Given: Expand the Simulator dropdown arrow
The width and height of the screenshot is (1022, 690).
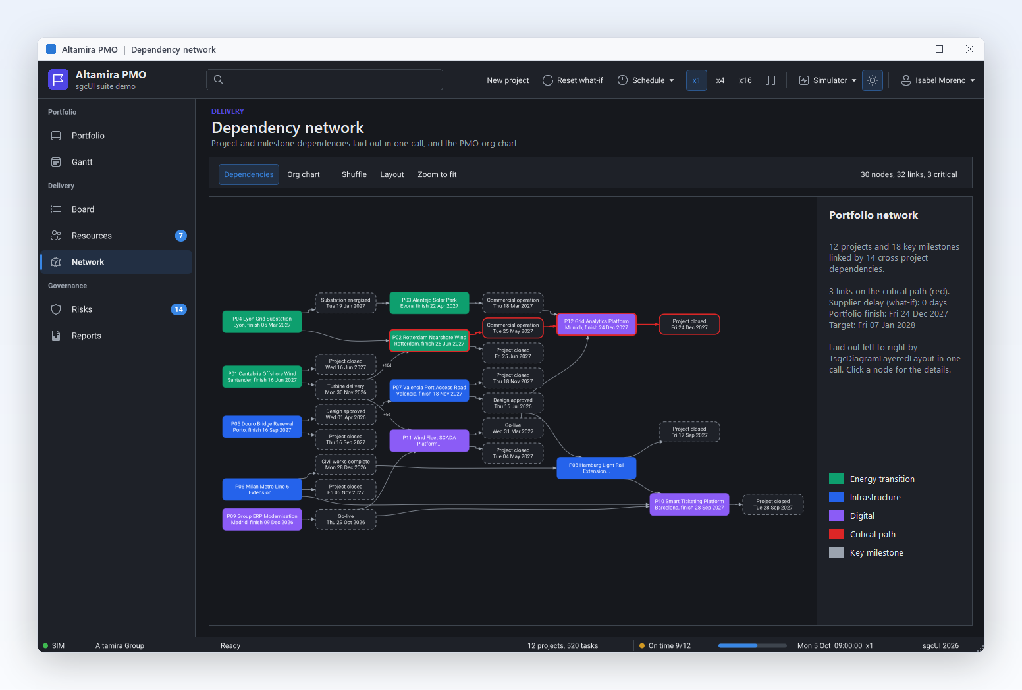Looking at the screenshot, I should (x=854, y=80).
